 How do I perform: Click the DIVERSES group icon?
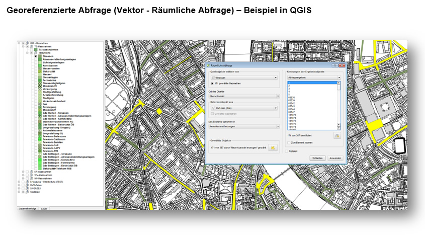tap(27, 188)
